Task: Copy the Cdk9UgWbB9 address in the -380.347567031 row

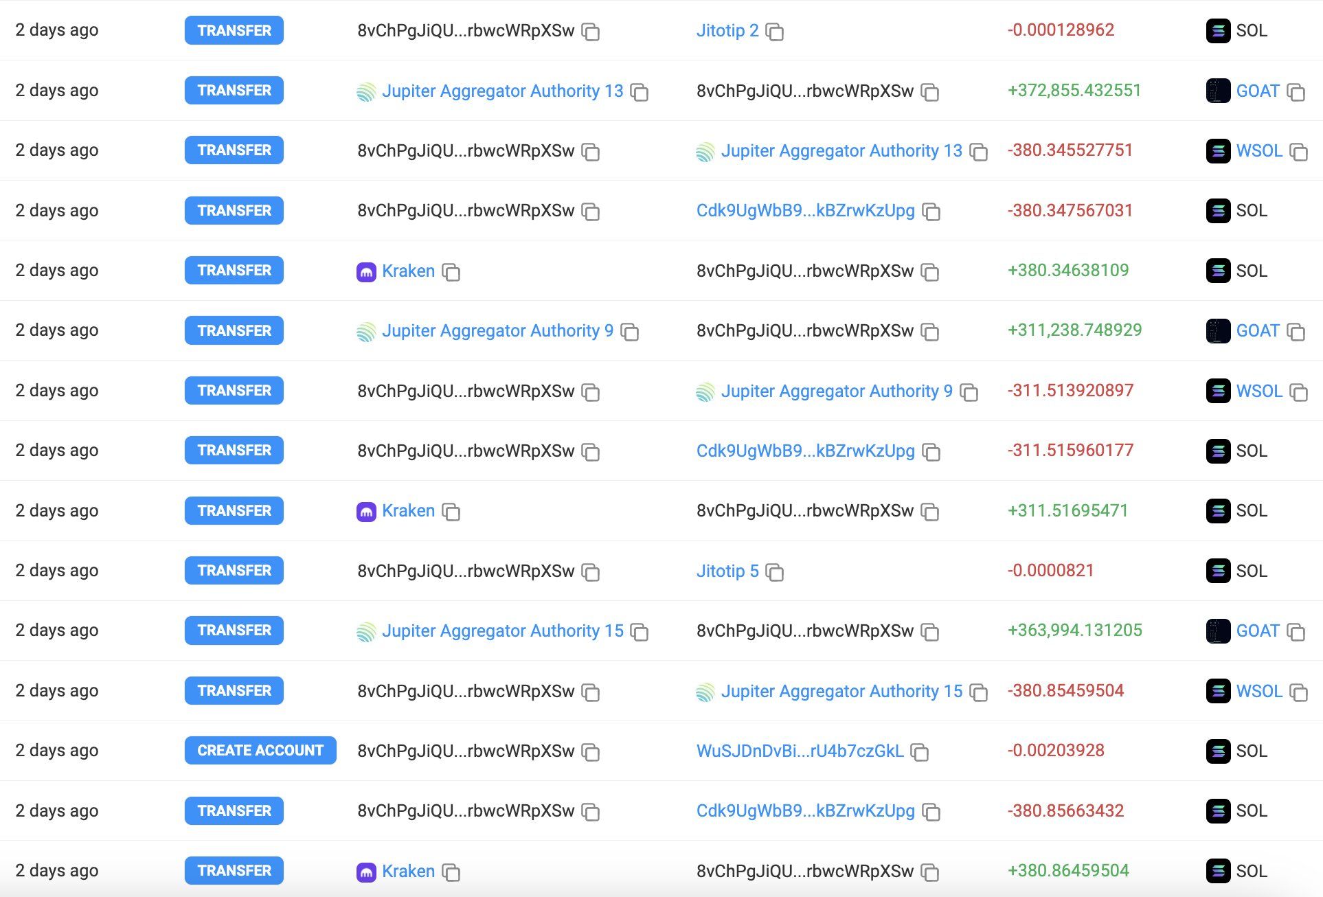Action: coord(931,212)
